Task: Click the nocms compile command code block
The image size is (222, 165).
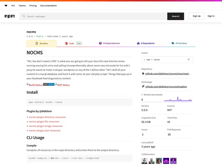Action: click(x=79, y=158)
